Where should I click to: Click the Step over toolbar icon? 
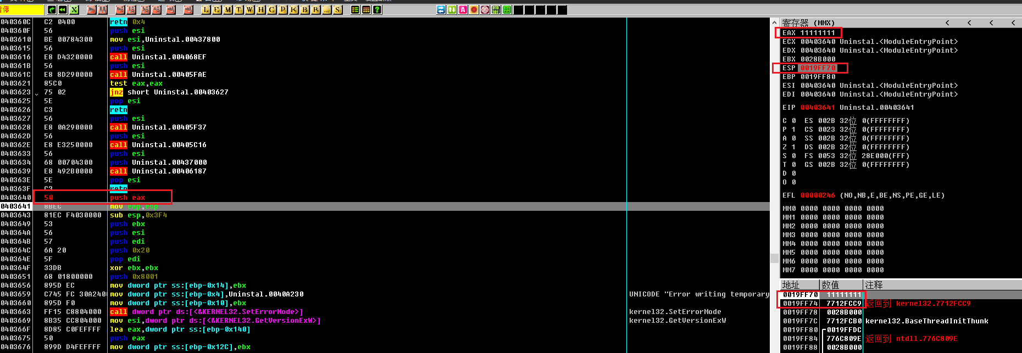pyautogui.click(x=131, y=10)
